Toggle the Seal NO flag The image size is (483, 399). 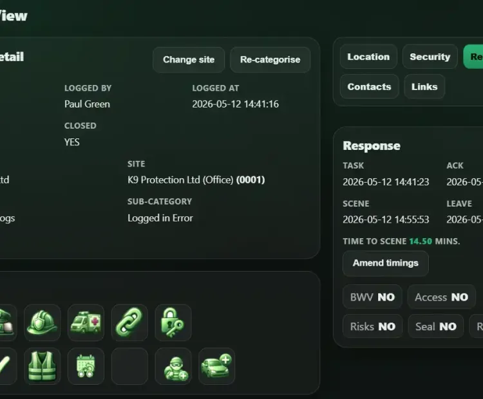435,326
